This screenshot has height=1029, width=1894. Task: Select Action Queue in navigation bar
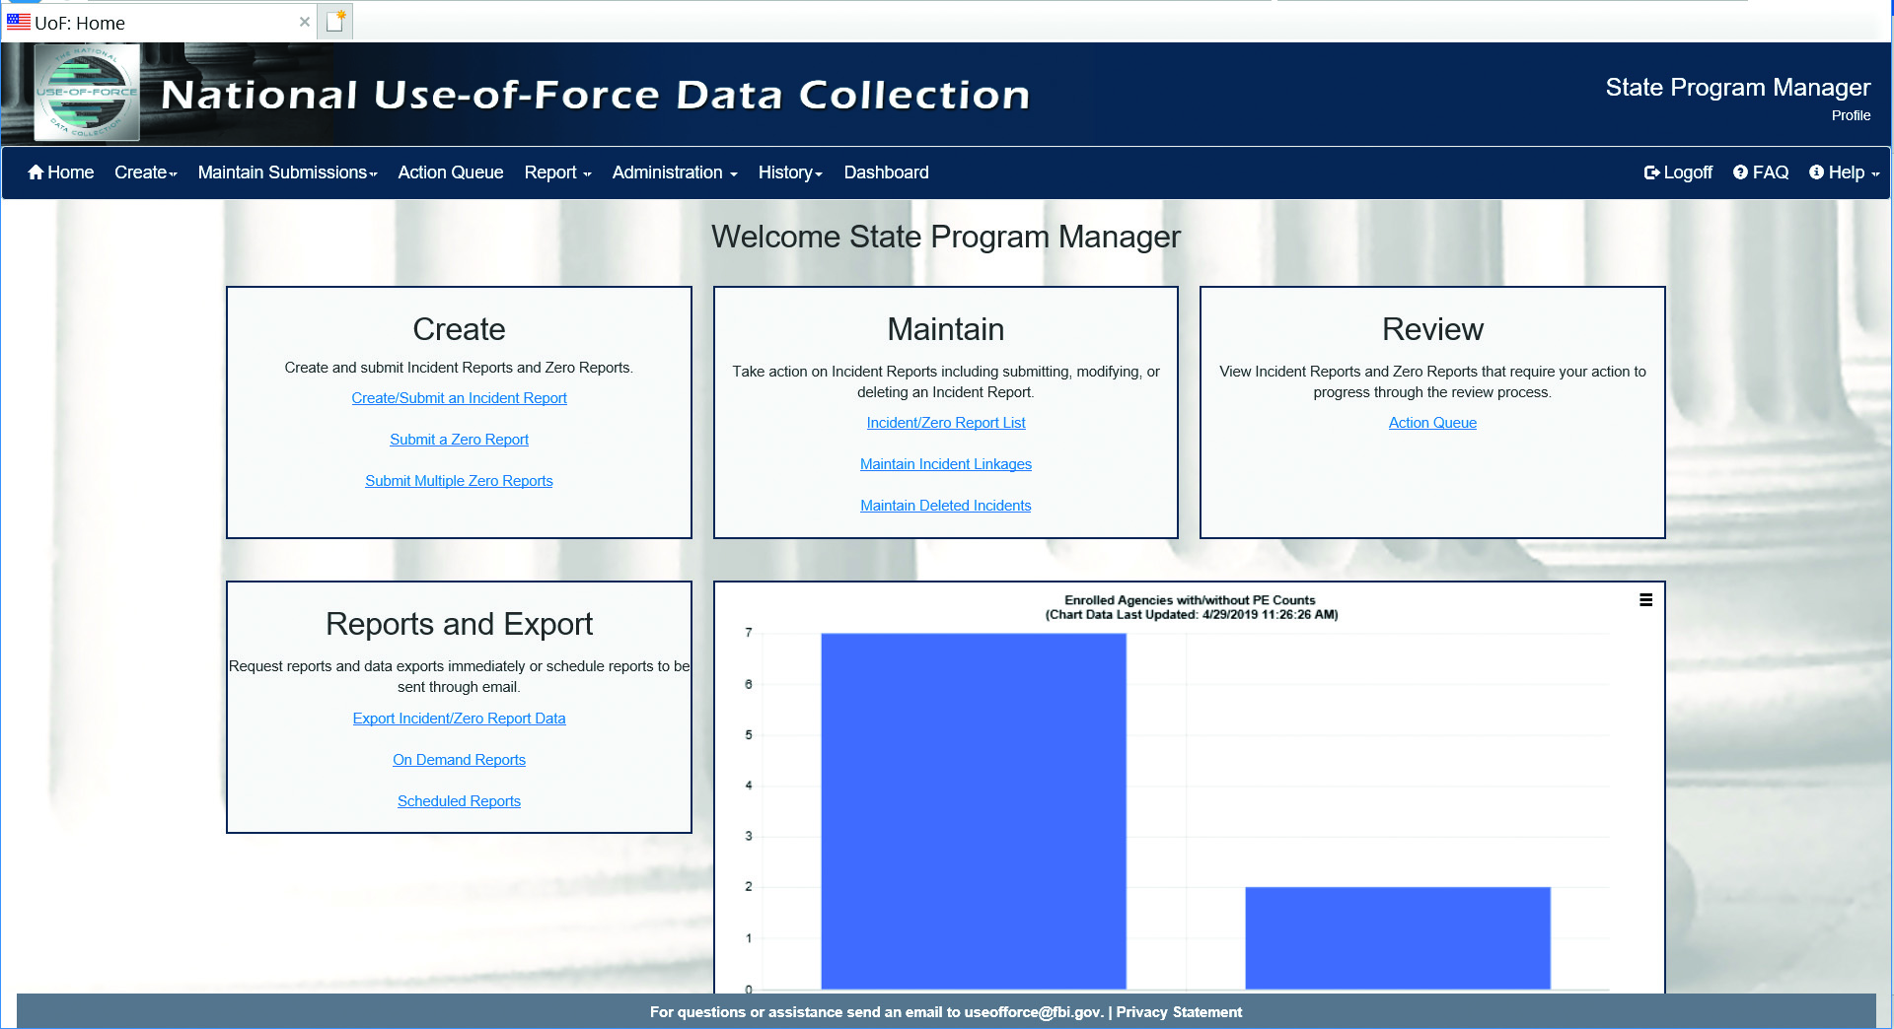pos(450,172)
